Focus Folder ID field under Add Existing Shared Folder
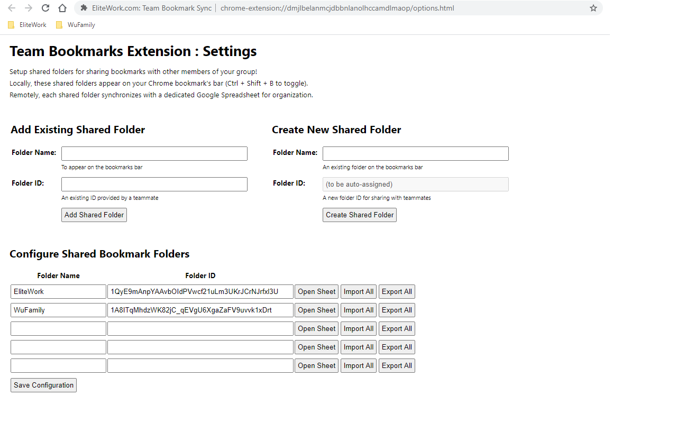Screen dimensions: 677x423 click(154, 184)
